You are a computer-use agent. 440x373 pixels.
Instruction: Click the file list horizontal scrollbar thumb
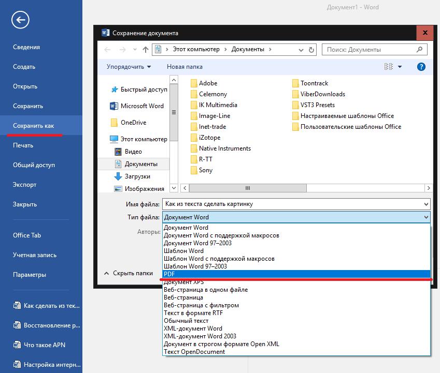coord(248,188)
